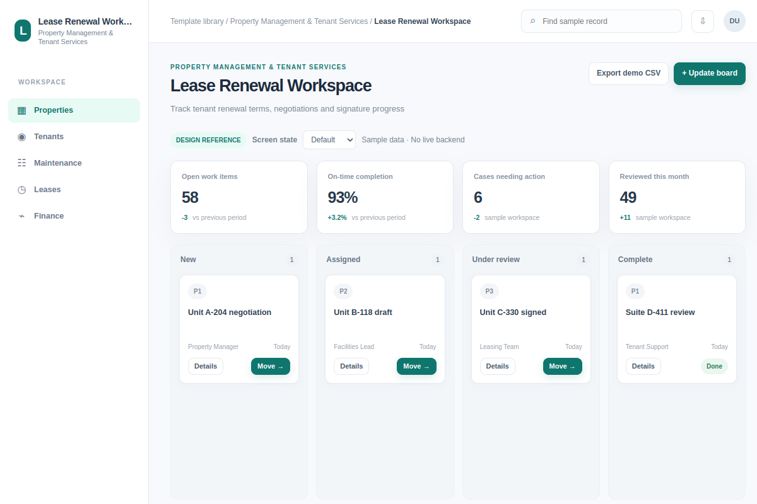This screenshot has height=504, width=757.
Task: Click the Sample data · No live backend note
Action: tap(413, 140)
